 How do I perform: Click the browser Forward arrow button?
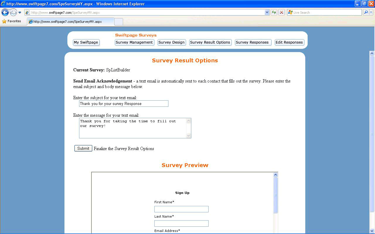[13, 12]
